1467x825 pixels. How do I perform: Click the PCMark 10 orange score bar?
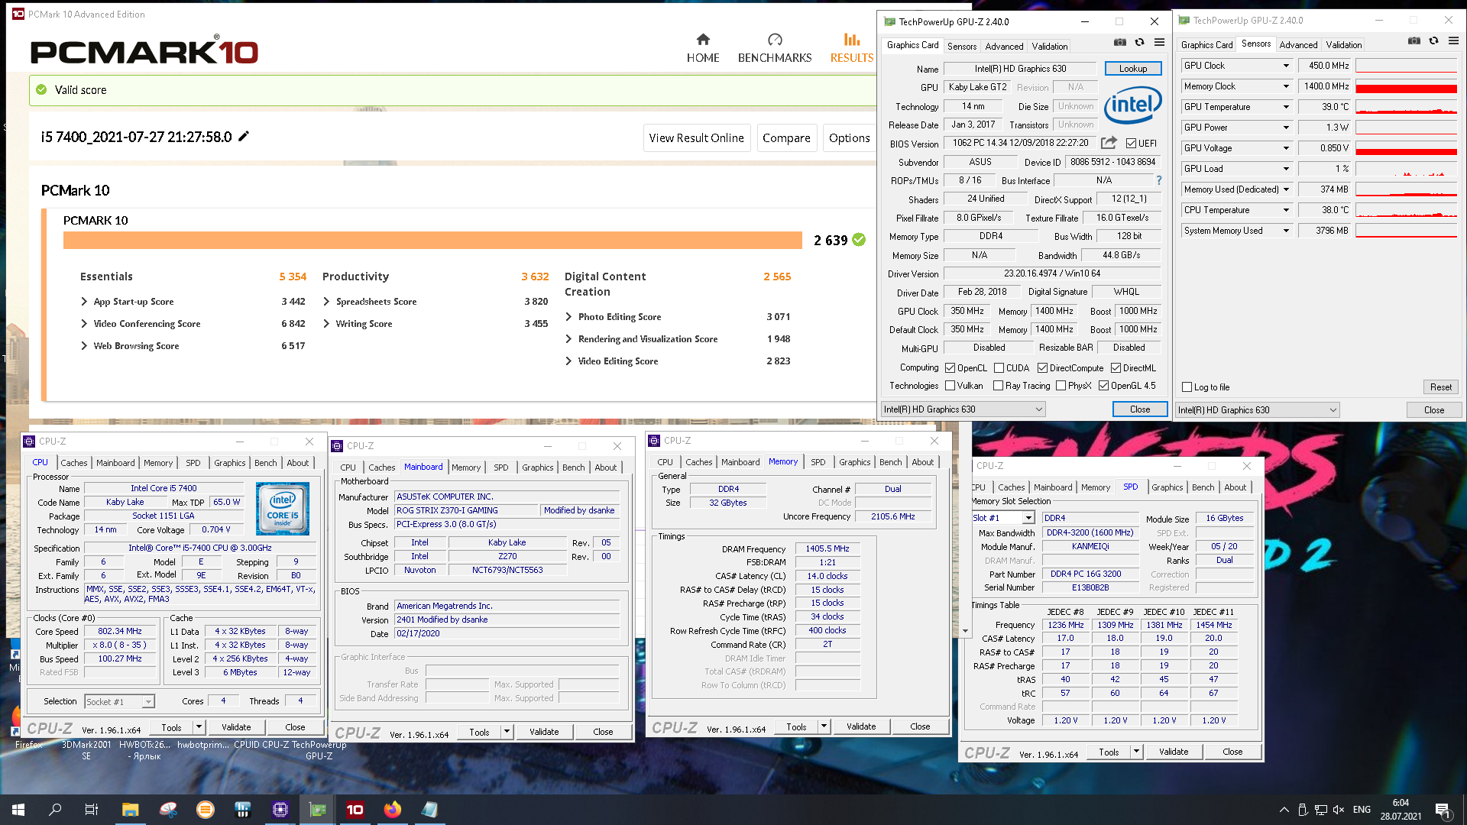[432, 241]
